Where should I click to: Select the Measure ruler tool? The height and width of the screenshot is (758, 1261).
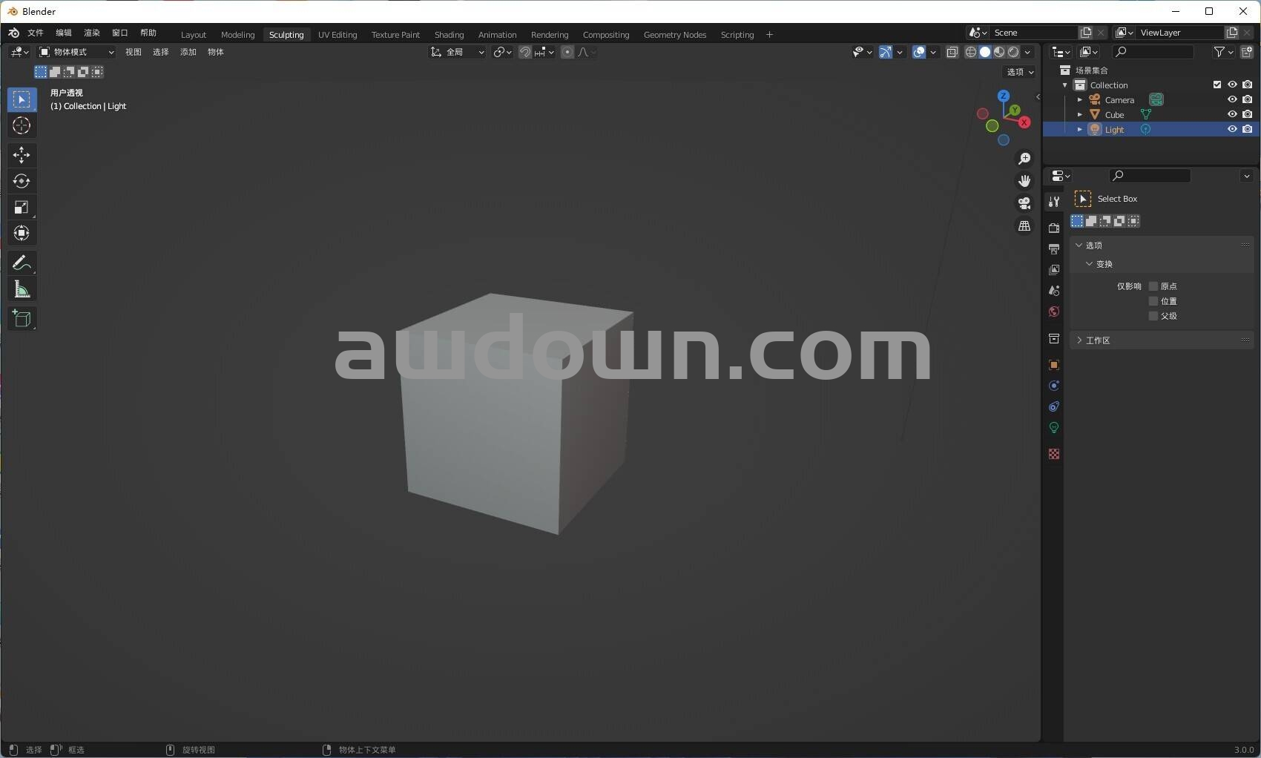point(22,290)
